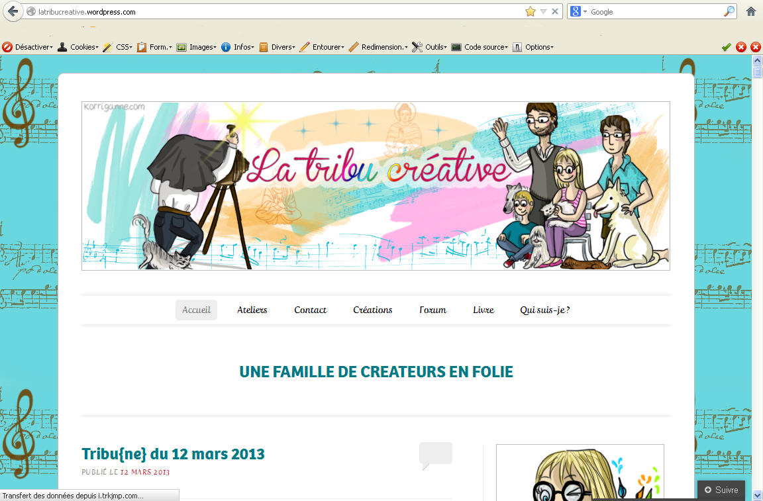
Task: Open the comment bubble on Tribu{ne} post
Action: click(435, 455)
